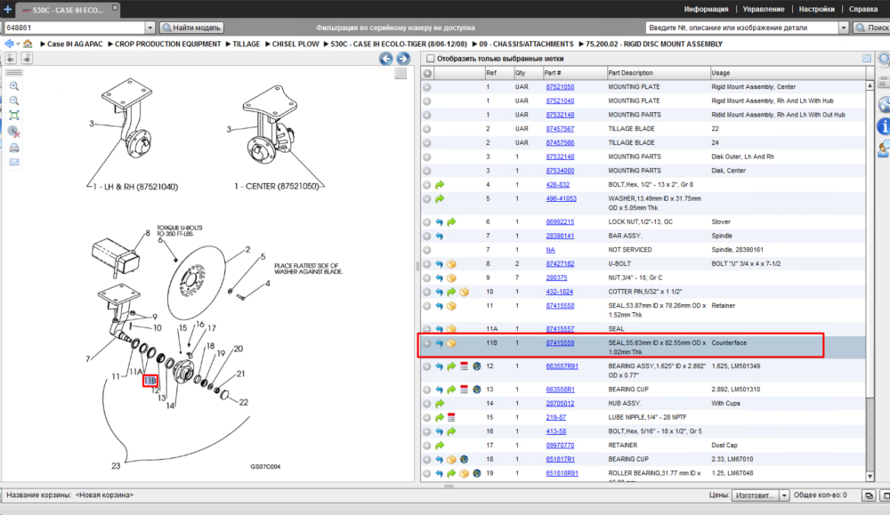Image resolution: width=890 pixels, height=515 pixels.
Task: Open part search field dropdown arrow
Action: pyautogui.click(x=844, y=28)
